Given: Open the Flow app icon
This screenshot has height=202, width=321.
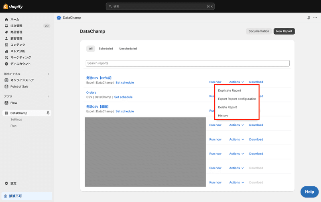Looking at the screenshot, I should [6, 103].
